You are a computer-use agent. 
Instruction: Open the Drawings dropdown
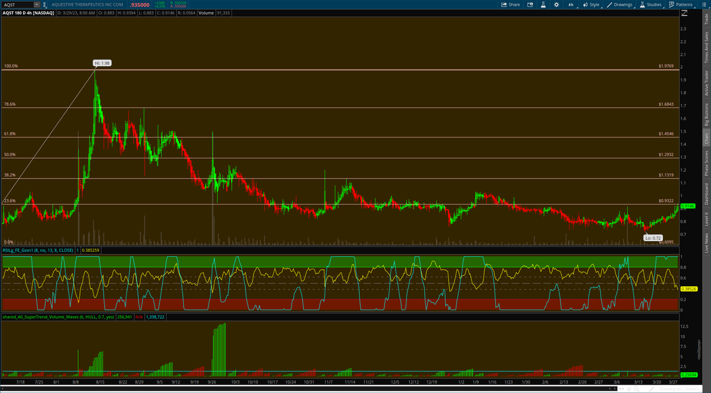click(620, 4)
